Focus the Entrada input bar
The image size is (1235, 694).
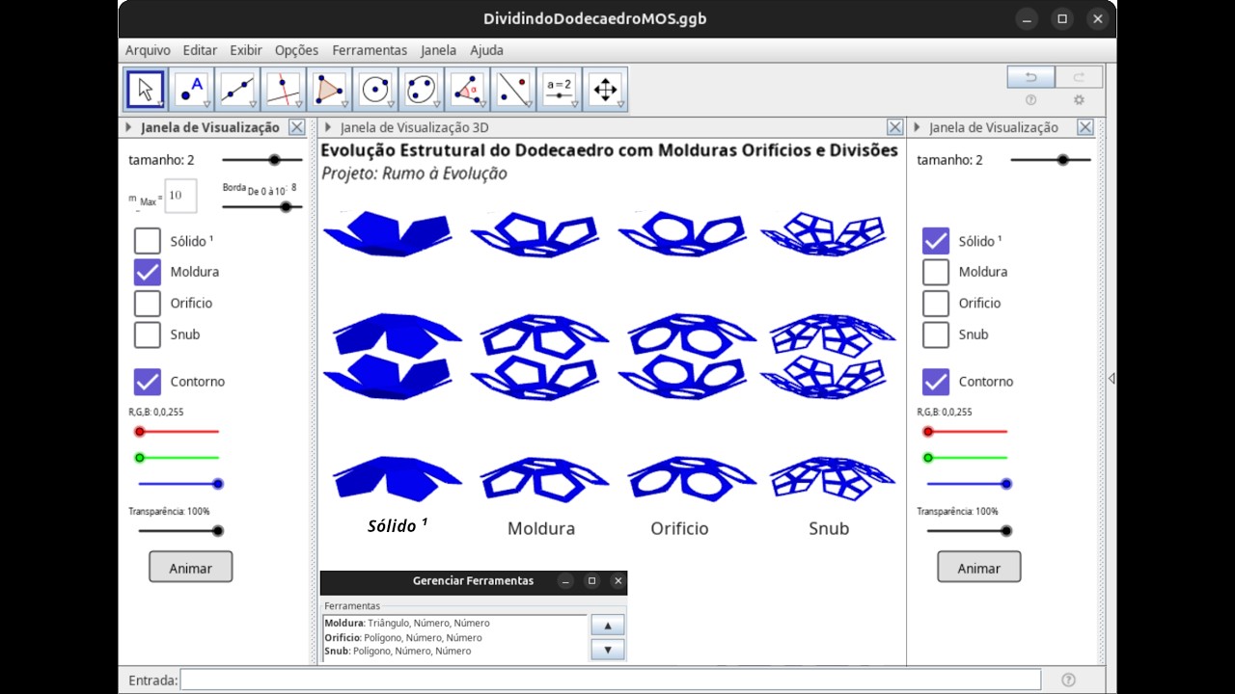point(610,680)
